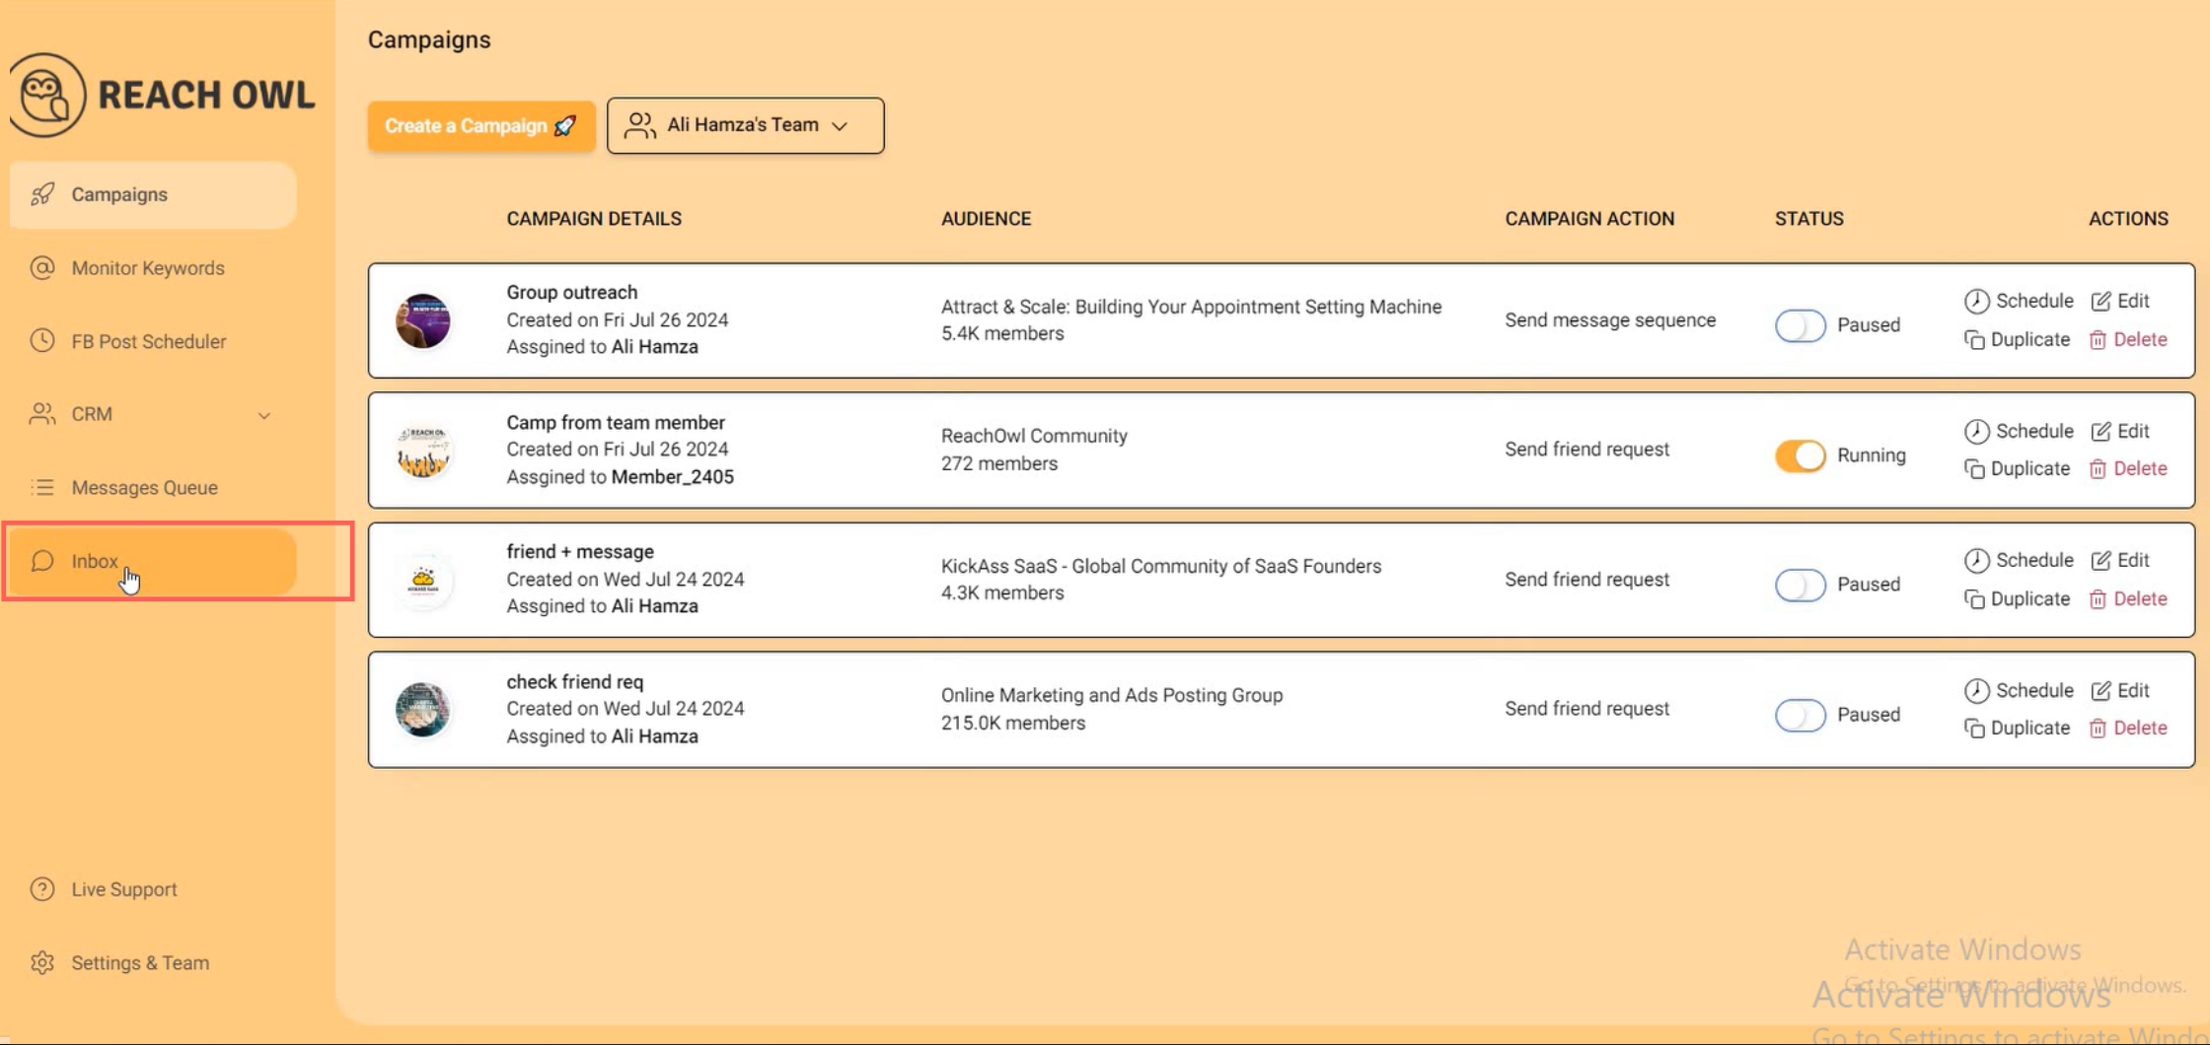
Task: Click the CAMPAIGN DETAILS column header
Action: 594,219
